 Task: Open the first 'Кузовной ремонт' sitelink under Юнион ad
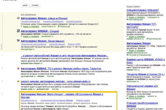74,21
